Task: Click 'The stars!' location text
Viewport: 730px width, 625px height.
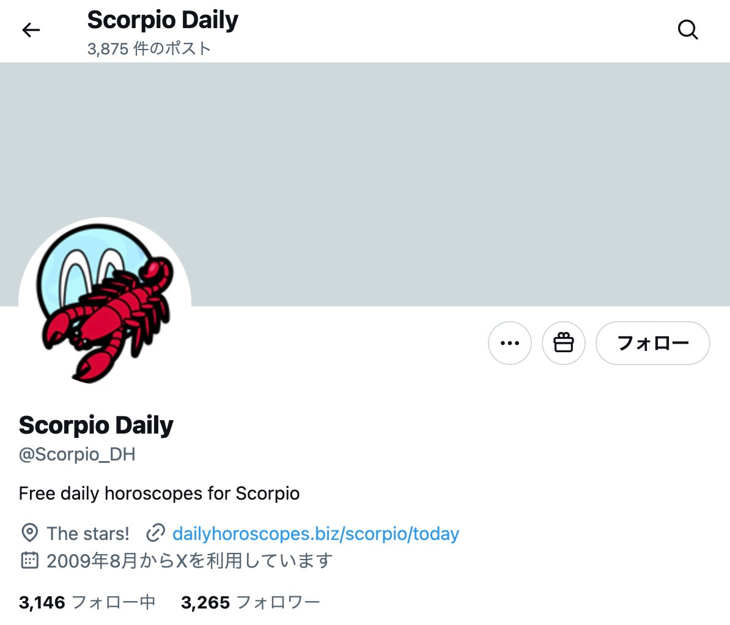Action: pyautogui.click(x=88, y=534)
